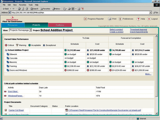Click the PDF icon beside carrier cut sheets path
160x120 pixels.
66,110
